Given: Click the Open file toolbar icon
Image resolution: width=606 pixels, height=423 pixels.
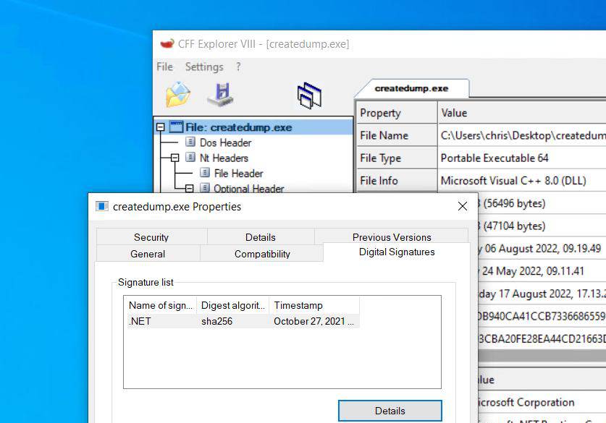Looking at the screenshot, I should [x=177, y=95].
